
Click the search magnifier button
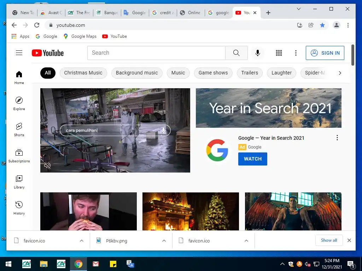[x=237, y=53]
